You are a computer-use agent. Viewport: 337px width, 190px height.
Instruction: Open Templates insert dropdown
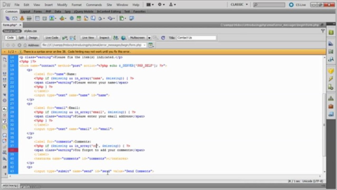122,18
